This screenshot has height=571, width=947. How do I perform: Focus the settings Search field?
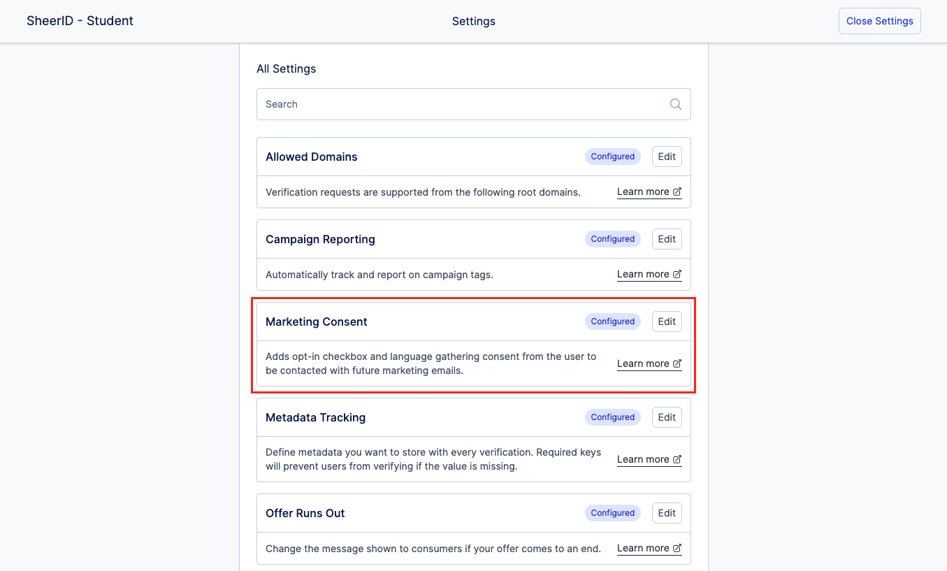pos(461,104)
